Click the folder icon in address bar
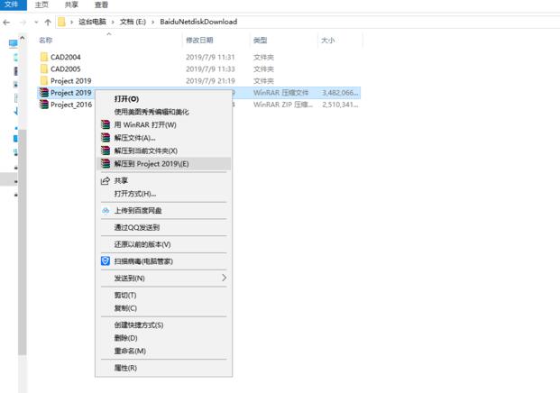 point(62,22)
